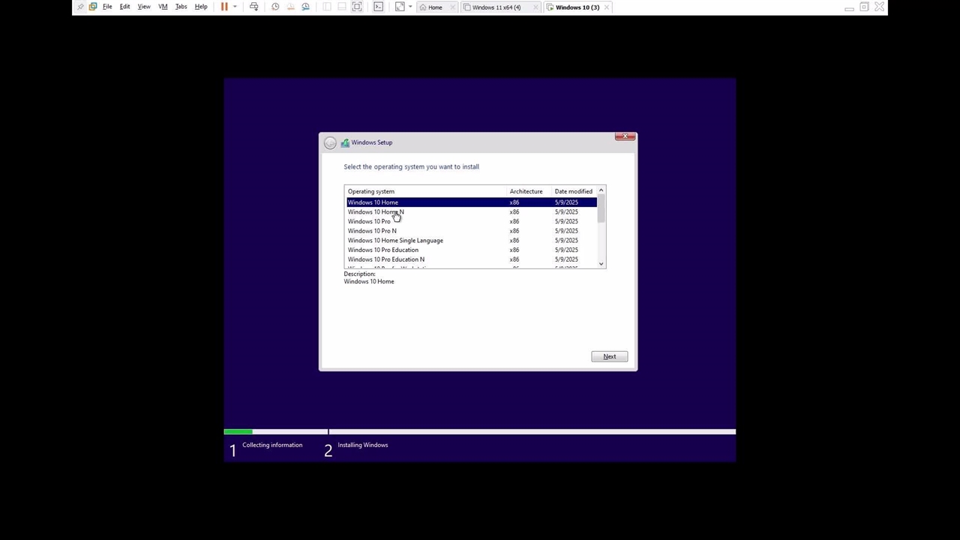Screen dimensions: 960x540
Task: Open the stretch display dropdown arrow
Action: (410, 7)
